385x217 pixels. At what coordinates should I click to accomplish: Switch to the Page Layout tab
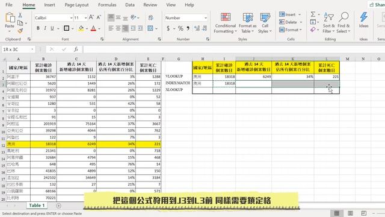click(76, 5)
